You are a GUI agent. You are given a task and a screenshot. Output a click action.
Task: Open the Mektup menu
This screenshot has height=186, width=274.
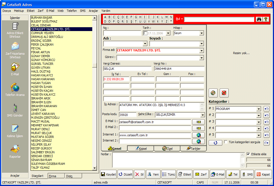point(19,11)
